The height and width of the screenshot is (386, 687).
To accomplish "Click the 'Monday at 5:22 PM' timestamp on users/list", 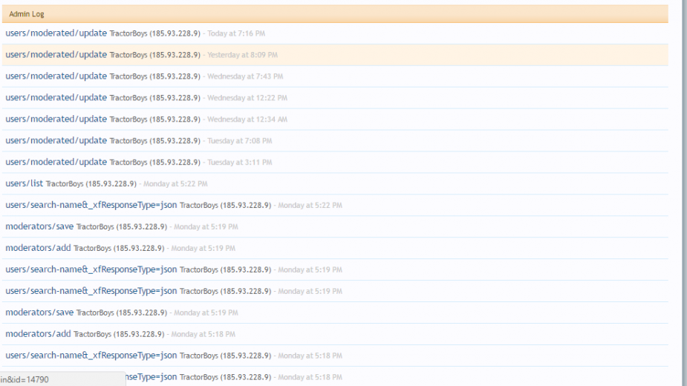I will coord(175,184).
